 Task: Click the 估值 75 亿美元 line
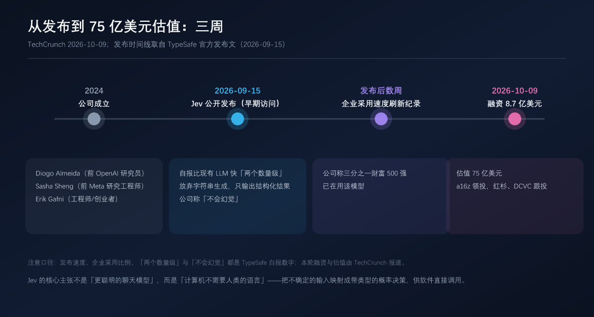point(479,173)
